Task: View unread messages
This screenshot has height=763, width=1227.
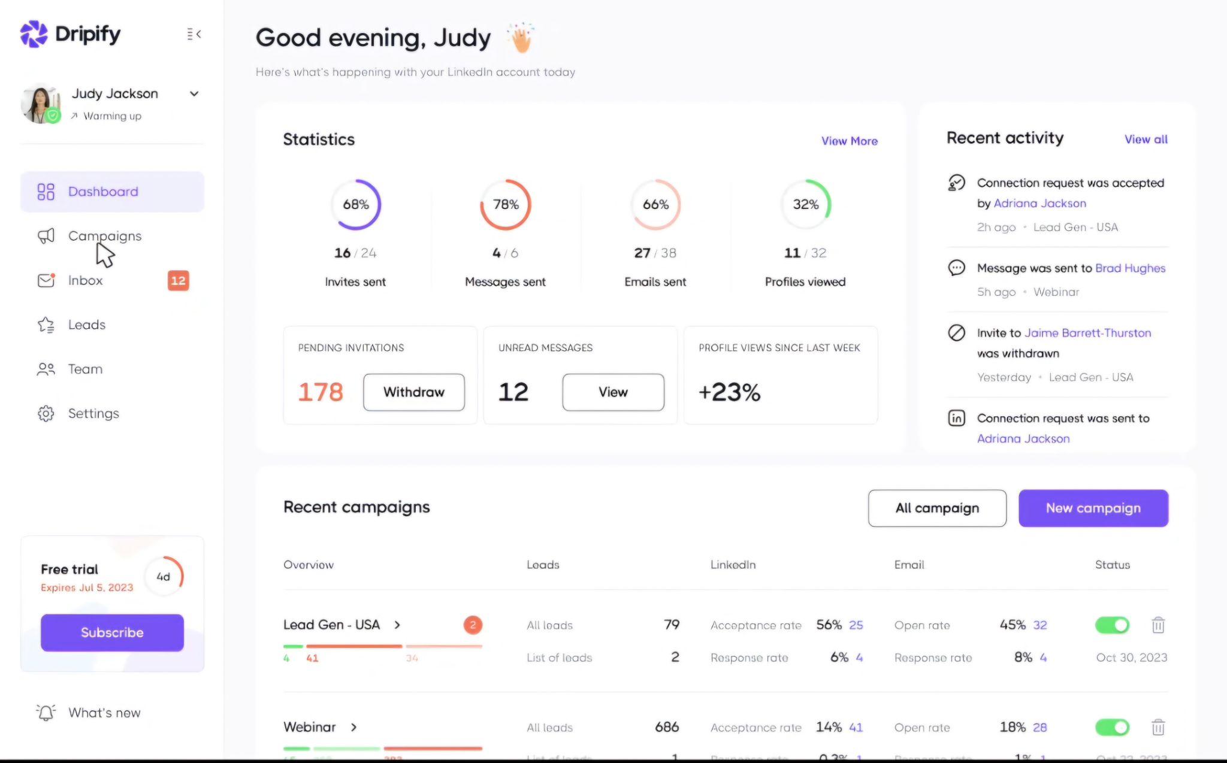Action: [613, 392]
